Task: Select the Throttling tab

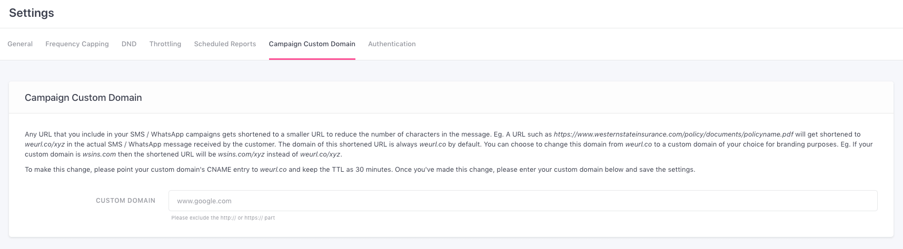Action: (165, 44)
